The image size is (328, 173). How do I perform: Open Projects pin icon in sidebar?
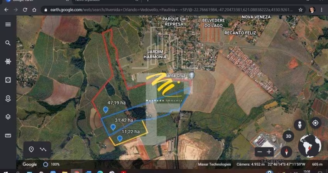click(8, 98)
